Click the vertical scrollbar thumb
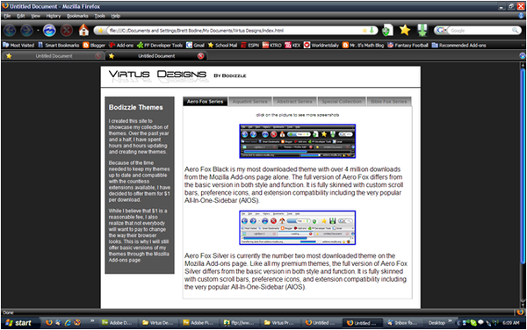Image resolution: width=527 pixels, height=330 pixels. point(523,166)
